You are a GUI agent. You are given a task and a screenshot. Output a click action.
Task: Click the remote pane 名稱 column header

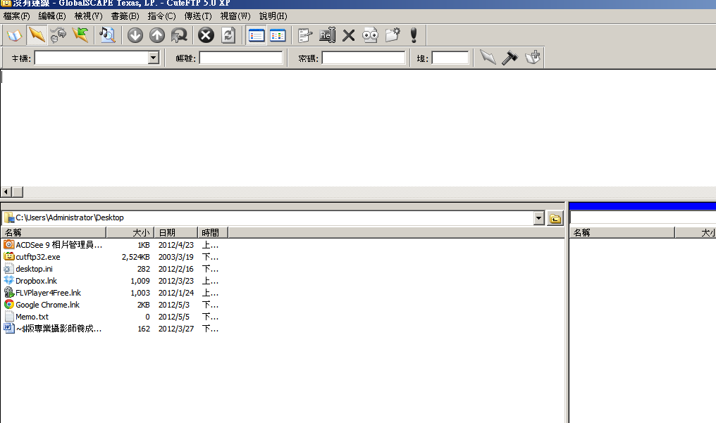tap(622, 233)
